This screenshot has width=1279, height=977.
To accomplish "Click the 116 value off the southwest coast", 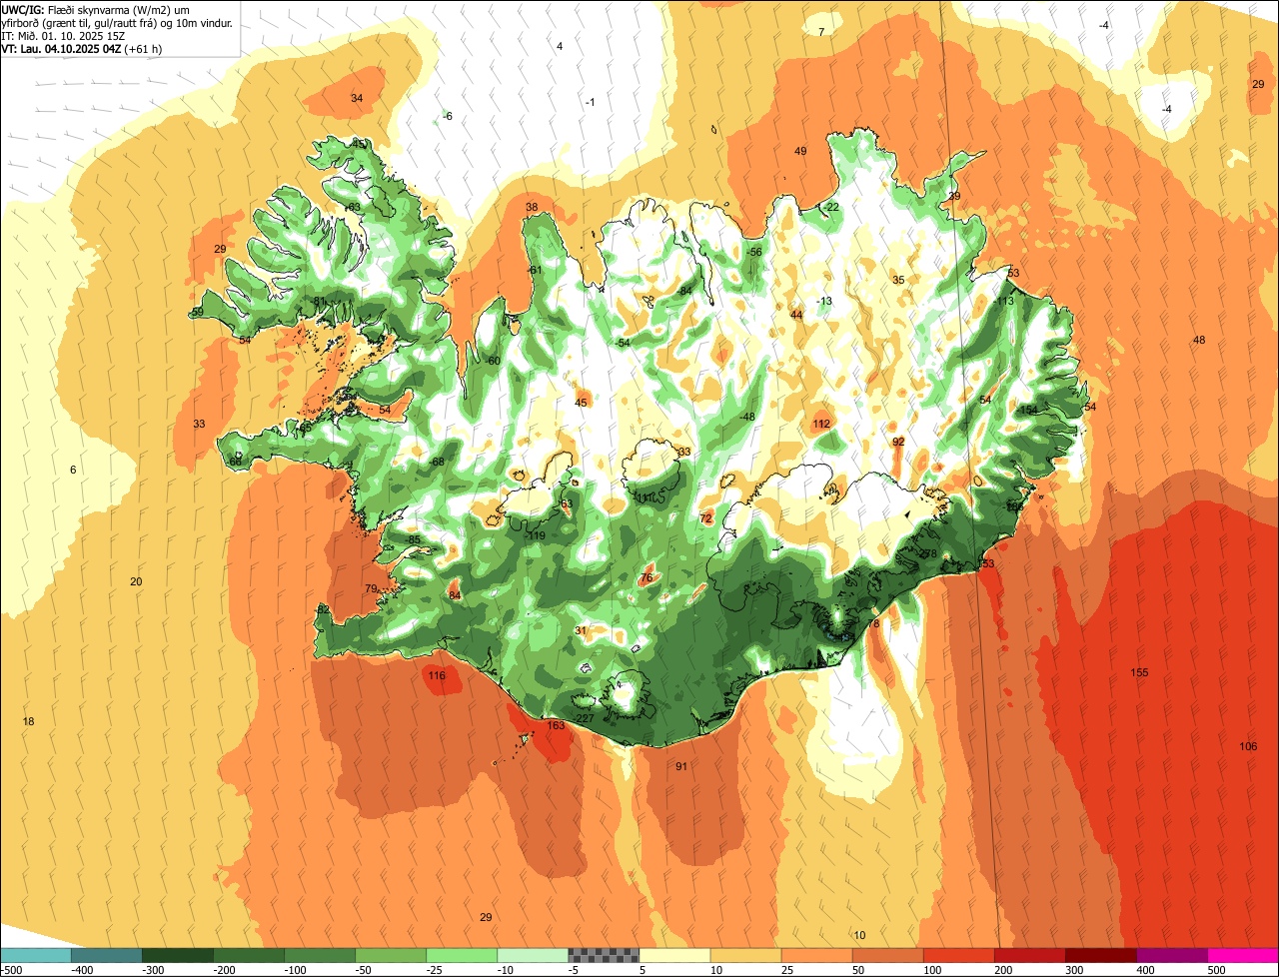I will click(437, 676).
